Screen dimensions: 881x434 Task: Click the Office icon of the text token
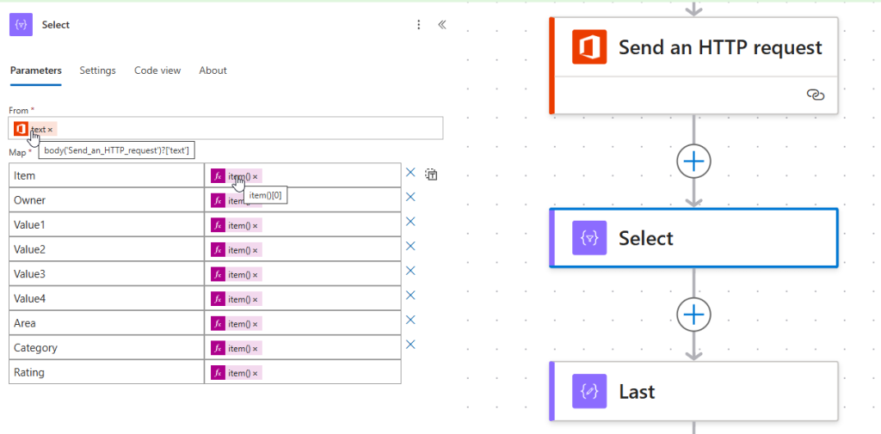pyautogui.click(x=21, y=129)
